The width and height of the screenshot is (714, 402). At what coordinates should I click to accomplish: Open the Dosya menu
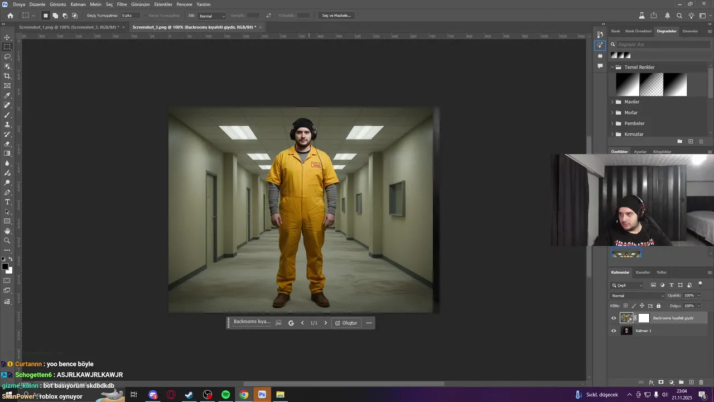coord(19,4)
